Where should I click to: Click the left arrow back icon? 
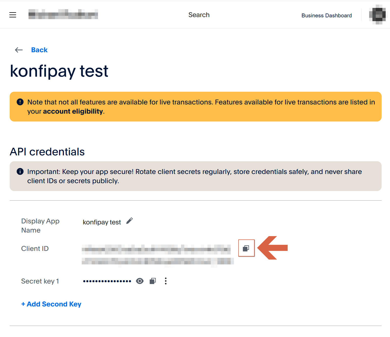19,50
